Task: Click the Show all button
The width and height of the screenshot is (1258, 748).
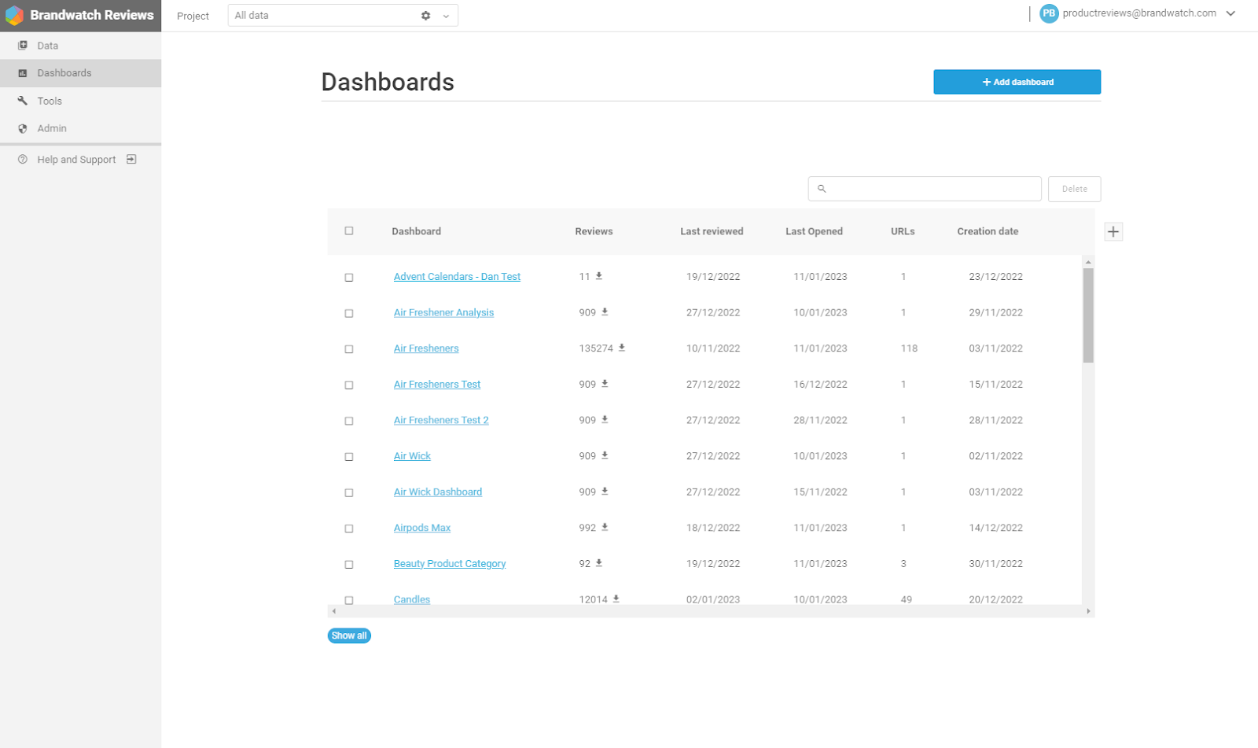Action: point(349,636)
